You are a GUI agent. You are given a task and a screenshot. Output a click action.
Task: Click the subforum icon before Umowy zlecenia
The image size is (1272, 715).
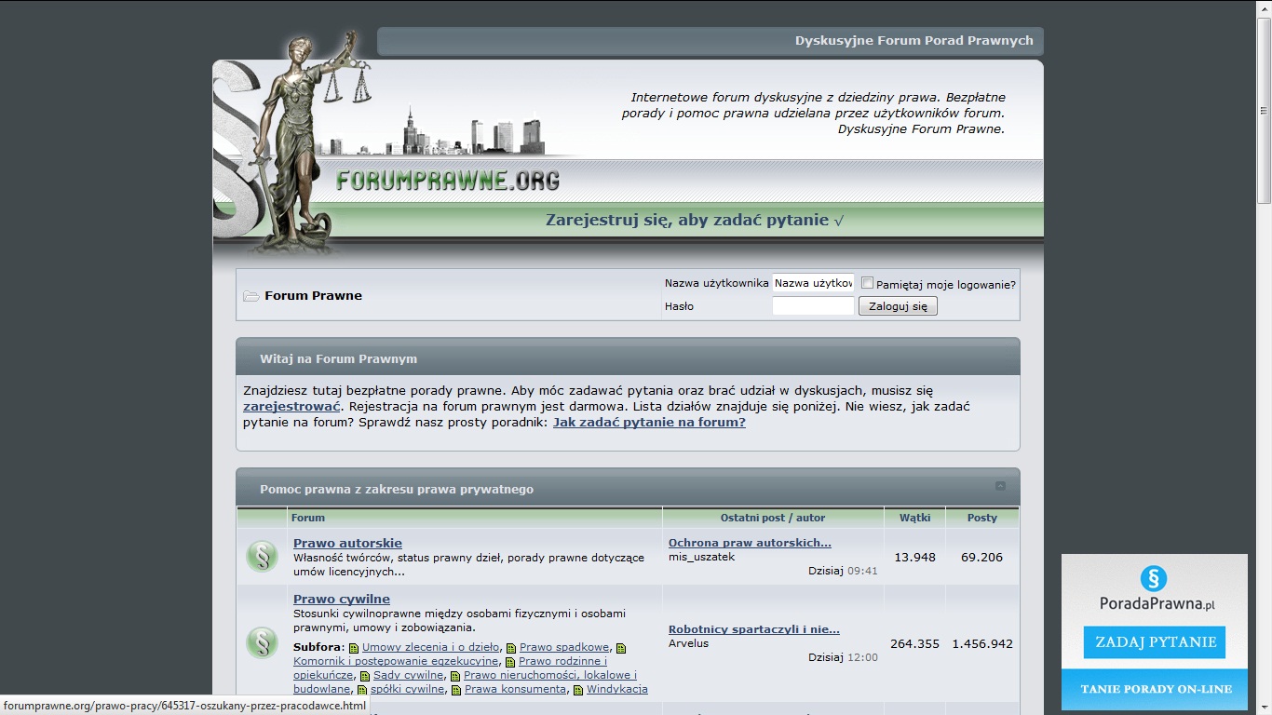pyautogui.click(x=354, y=648)
